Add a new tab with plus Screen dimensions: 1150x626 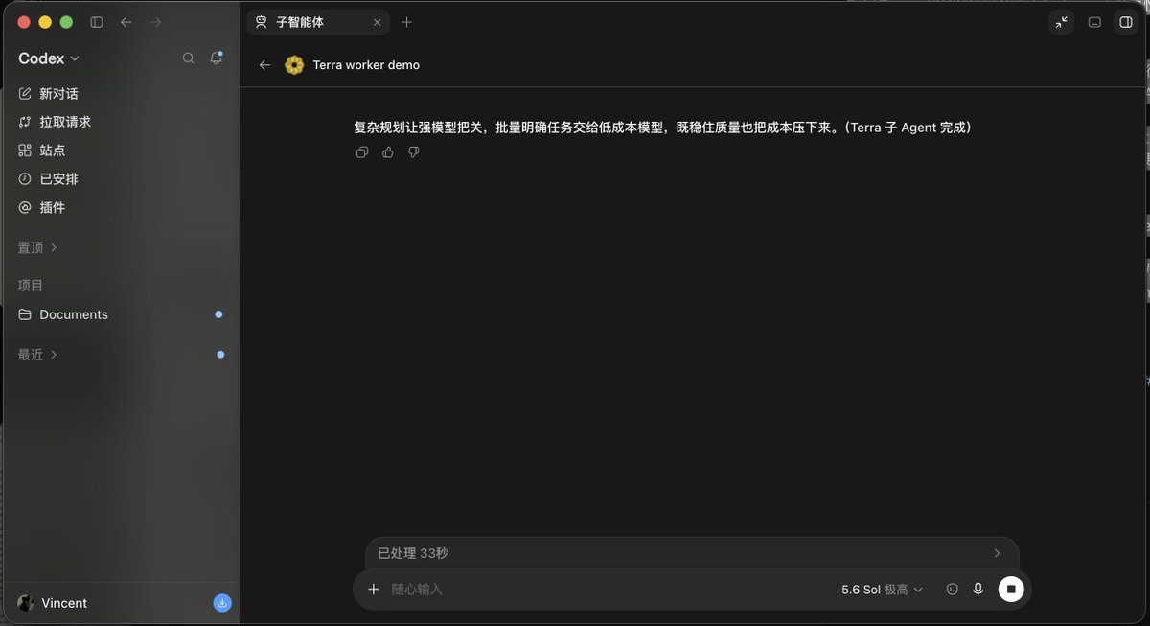pyautogui.click(x=407, y=22)
